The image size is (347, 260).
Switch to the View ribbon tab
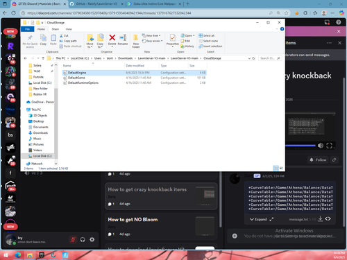tap(69, 29)
